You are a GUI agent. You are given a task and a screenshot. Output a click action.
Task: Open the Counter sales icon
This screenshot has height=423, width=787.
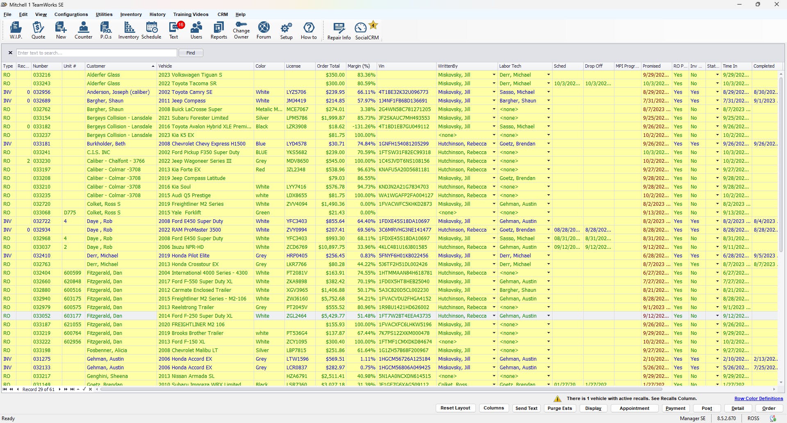[83, 30]
